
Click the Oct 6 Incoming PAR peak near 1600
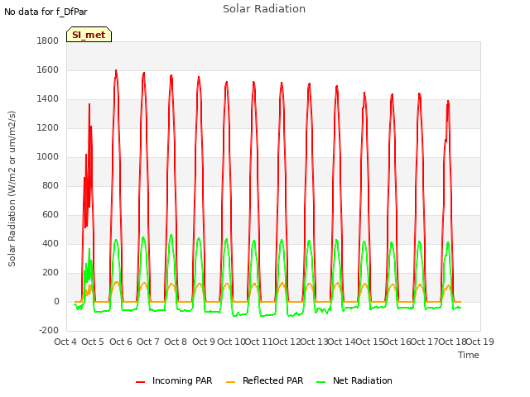coord(116,70)
